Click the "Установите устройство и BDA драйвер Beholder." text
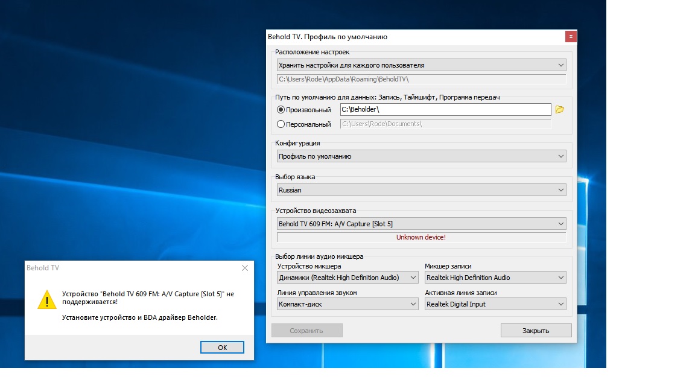Image resolution: width=695 pixels, height=391 pixels. coord(139,317)
